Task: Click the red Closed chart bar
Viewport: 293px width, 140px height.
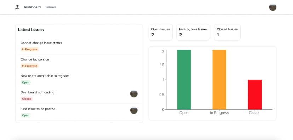Action: coord(255,95)
